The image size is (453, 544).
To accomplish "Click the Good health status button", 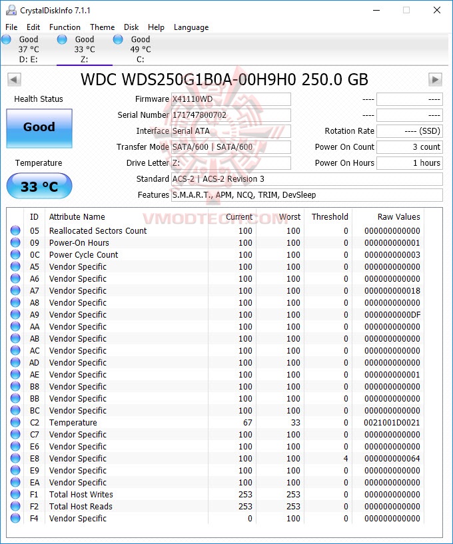I will [x=39, y=129].
